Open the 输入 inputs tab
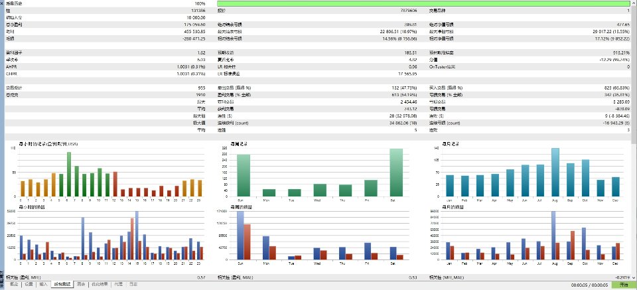This screenshot has width=637, height=290. [x=43, y=284]
